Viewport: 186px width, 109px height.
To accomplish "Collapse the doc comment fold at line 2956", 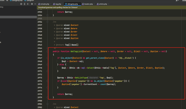I will [x=47, y=22].
